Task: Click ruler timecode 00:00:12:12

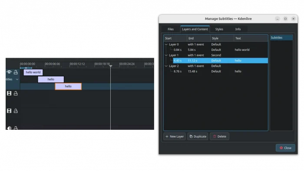Action: [x=77, y=64]
